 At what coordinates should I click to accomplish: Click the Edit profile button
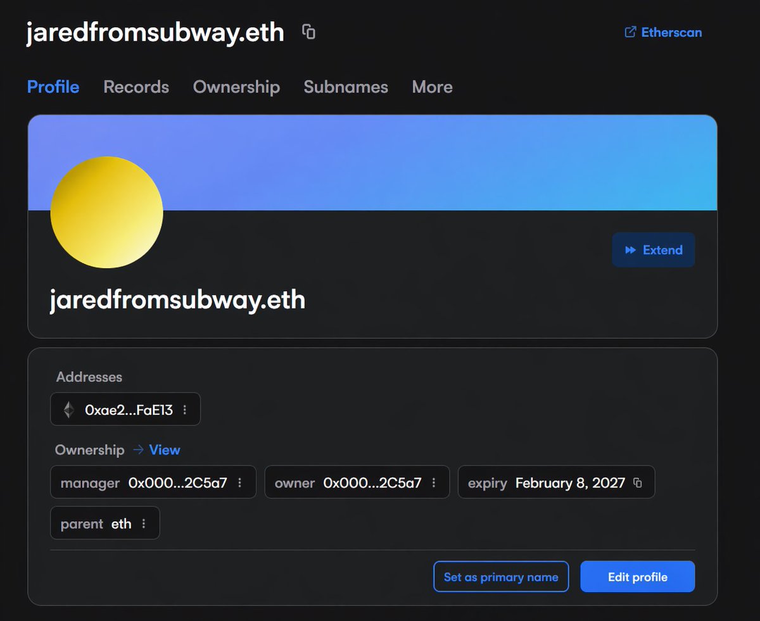click(x=638, y=577)
